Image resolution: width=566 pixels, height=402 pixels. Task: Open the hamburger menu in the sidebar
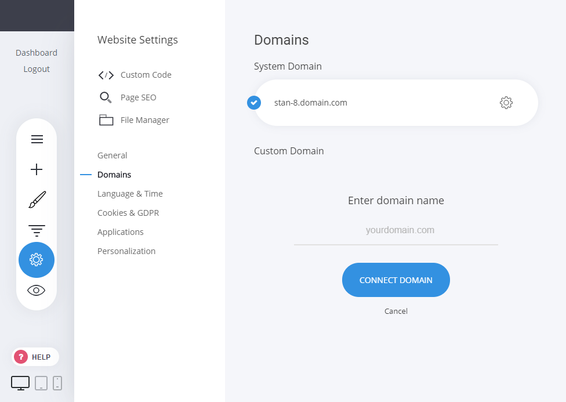click(x=37, y=139)
